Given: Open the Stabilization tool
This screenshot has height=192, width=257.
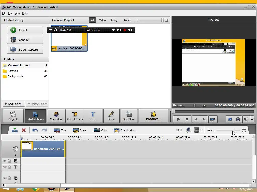Looking at the screenshot, I should 124,130.
